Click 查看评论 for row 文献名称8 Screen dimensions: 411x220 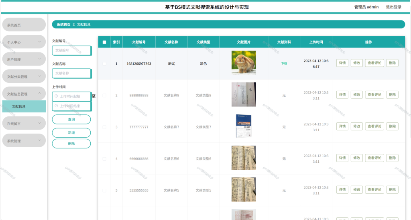point(374,94)
